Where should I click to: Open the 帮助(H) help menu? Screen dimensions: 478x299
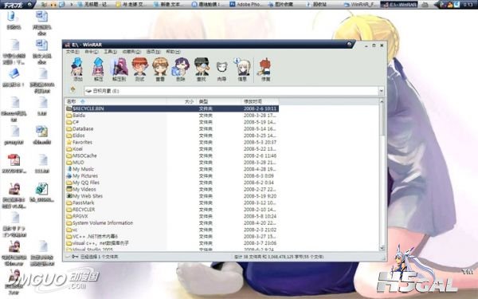(173, 52)
